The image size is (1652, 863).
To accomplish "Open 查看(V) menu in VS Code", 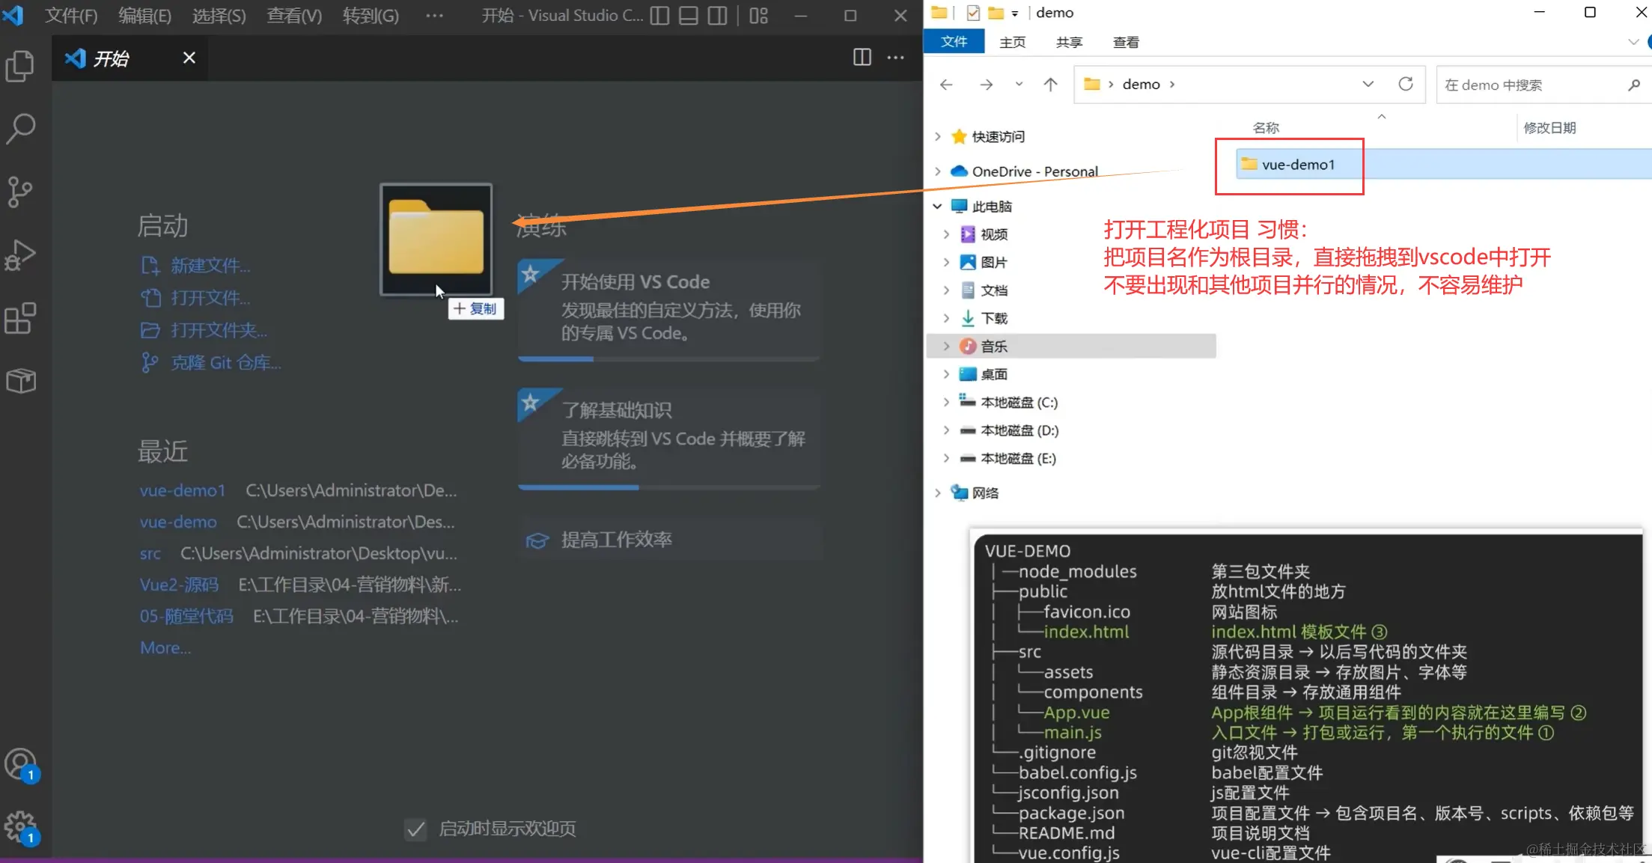I will [x=294, y=16].
